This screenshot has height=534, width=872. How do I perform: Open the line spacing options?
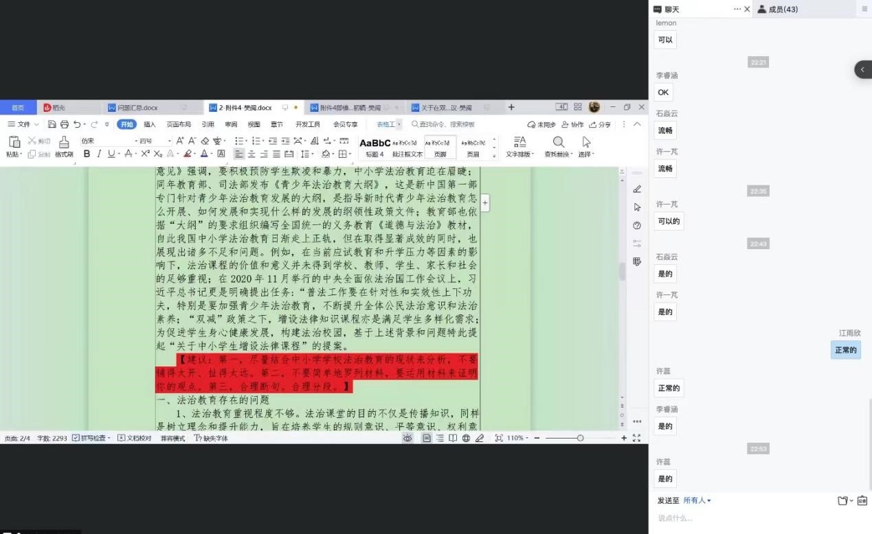pyautogui.click(x=306, y=154)
